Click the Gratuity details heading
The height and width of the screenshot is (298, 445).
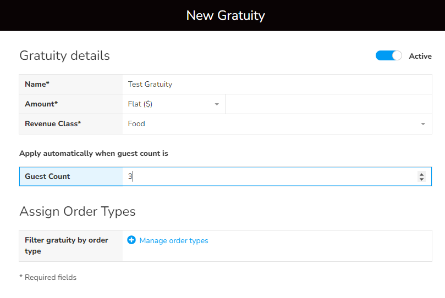64,55
